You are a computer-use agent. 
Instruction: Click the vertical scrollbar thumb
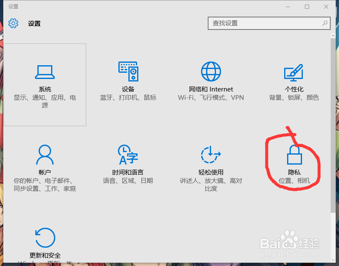pyautogui.click(x=333, y=126)
